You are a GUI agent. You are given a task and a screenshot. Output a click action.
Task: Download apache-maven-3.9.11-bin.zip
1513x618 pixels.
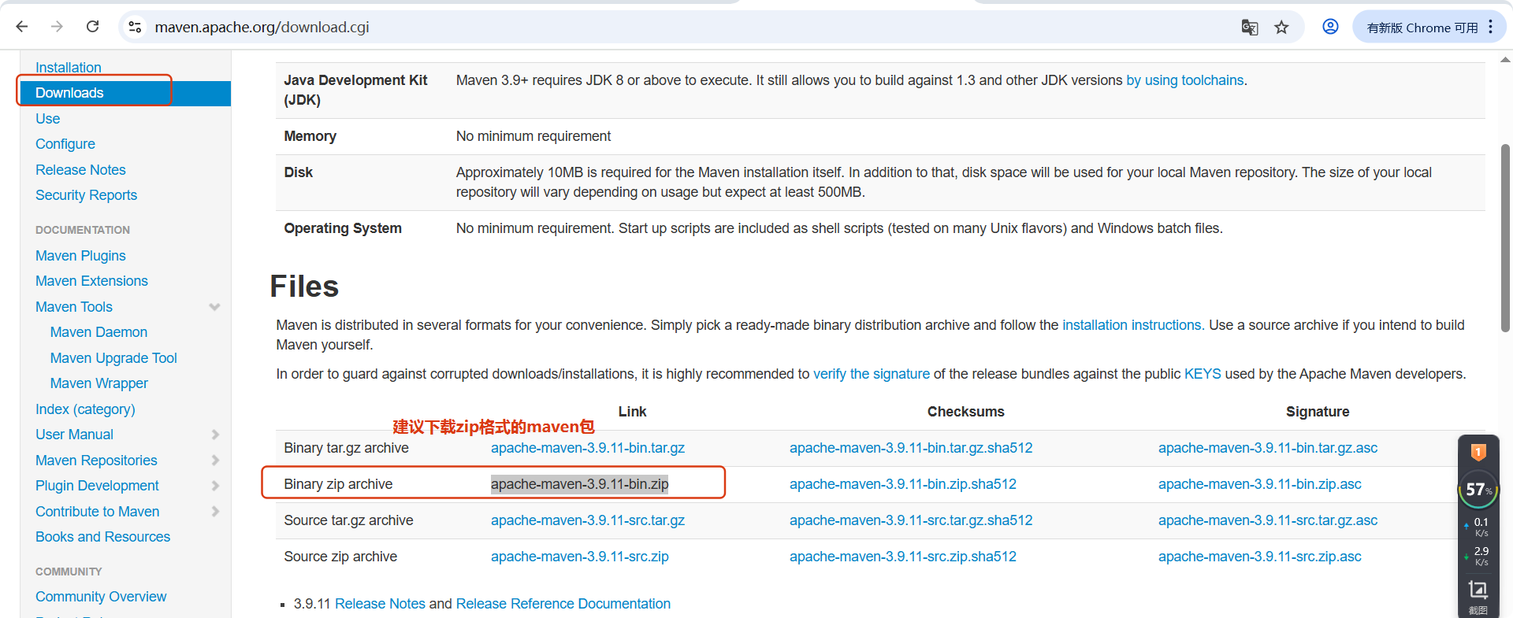tap(580, 484)
